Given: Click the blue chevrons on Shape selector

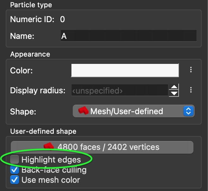Looking at the screenshot, I should [x=188, y=111].
